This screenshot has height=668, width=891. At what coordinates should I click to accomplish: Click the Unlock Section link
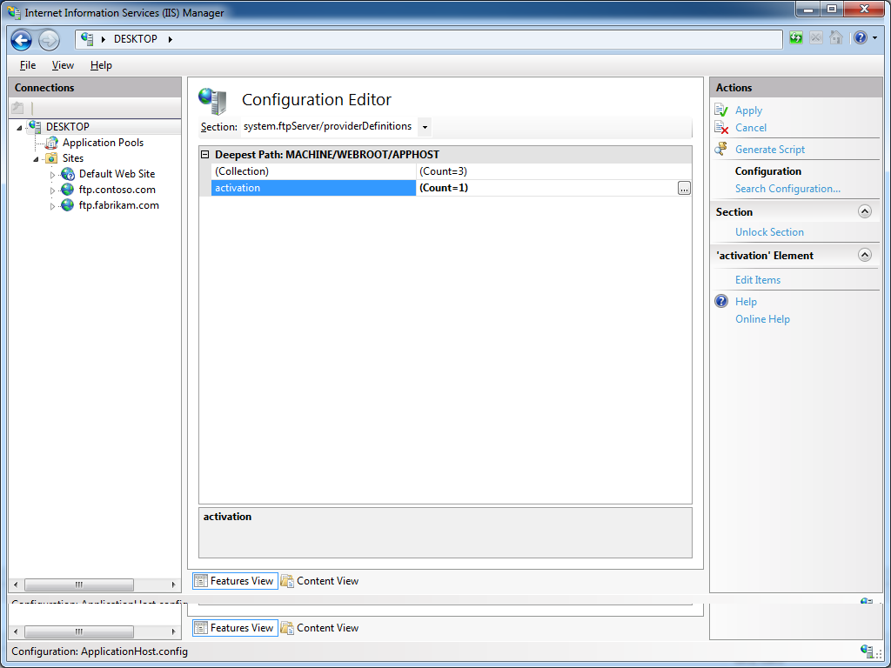click(769, 232)
